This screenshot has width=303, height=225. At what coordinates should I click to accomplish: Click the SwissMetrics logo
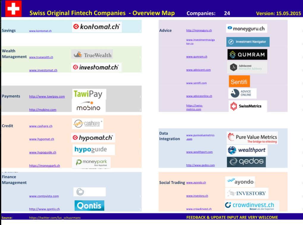tap(248, 106)
